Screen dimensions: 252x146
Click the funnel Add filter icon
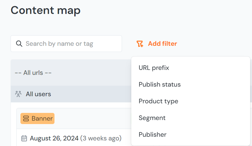[x=140, y=44]
